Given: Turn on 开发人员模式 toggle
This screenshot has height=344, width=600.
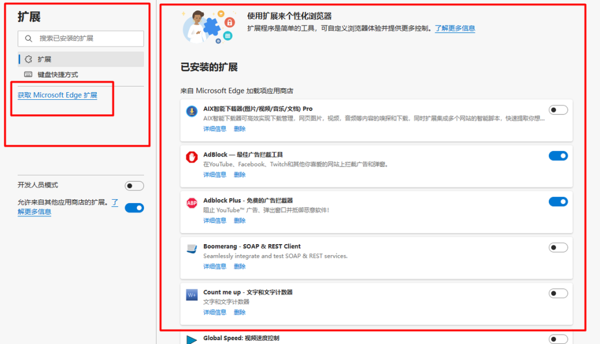Looking at the screenshot, I should coord(134,186).
